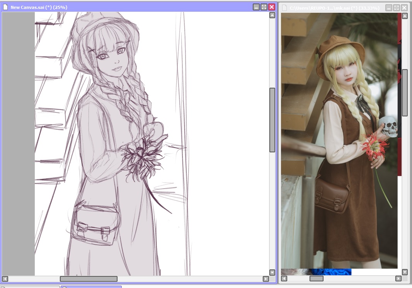Click the mk.sai horizontal scrollbar thumb

[x=317, y=279]
